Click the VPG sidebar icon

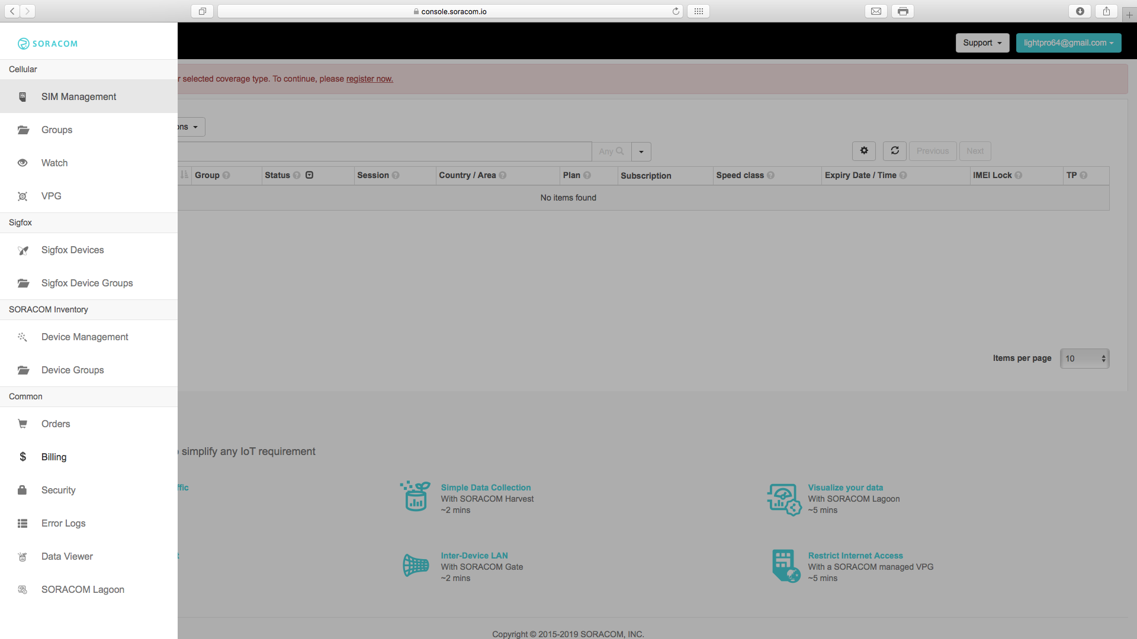pos(23,196)
